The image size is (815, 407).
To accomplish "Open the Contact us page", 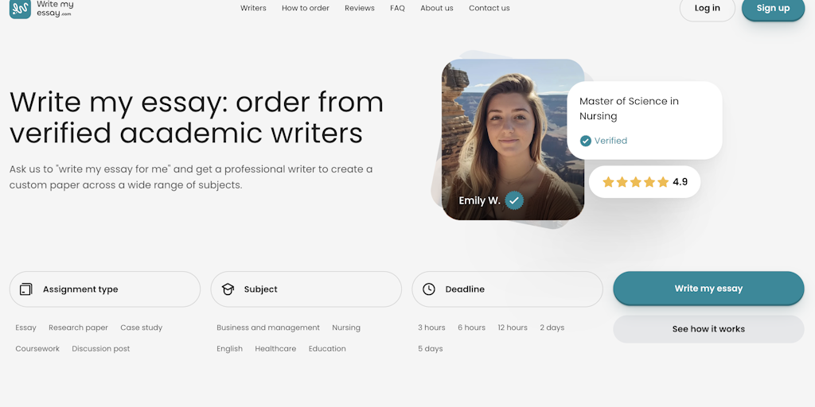I will point(489,8).
